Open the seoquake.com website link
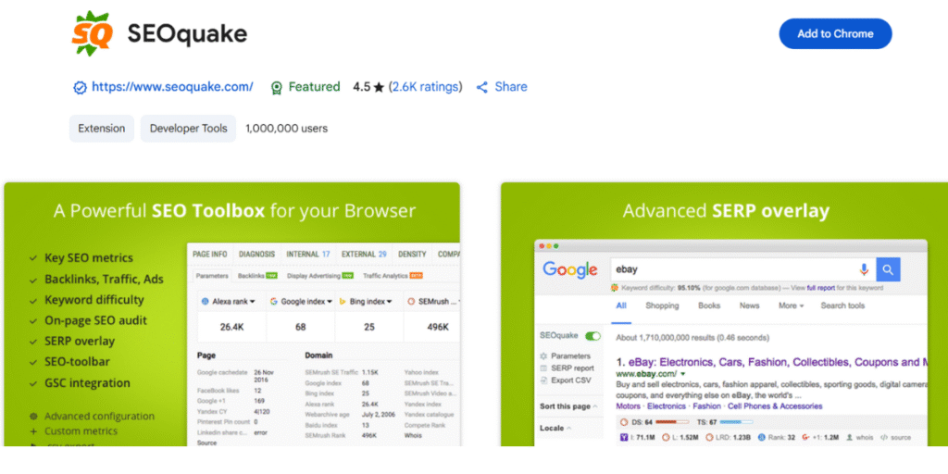Image resolution: width=948 pixels, height=474 pixels. [x=172, y=86]
